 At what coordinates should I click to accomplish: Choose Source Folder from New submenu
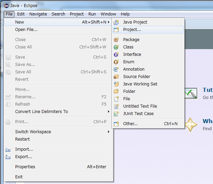point(148,77)
